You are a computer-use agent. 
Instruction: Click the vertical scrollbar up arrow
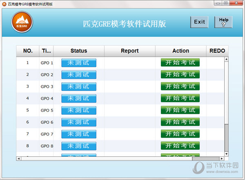[x=226, y=59]
